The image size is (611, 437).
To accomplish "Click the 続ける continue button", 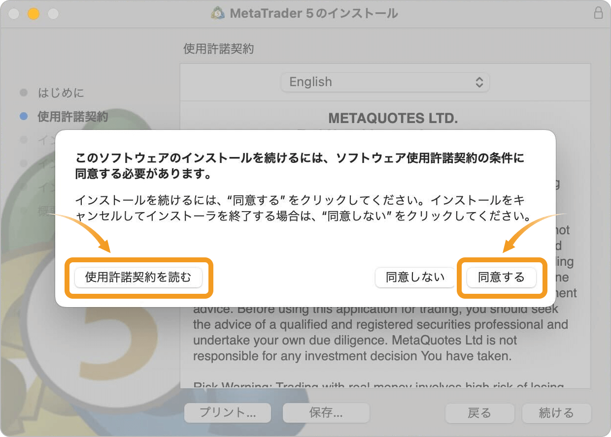I will (557, 413).
